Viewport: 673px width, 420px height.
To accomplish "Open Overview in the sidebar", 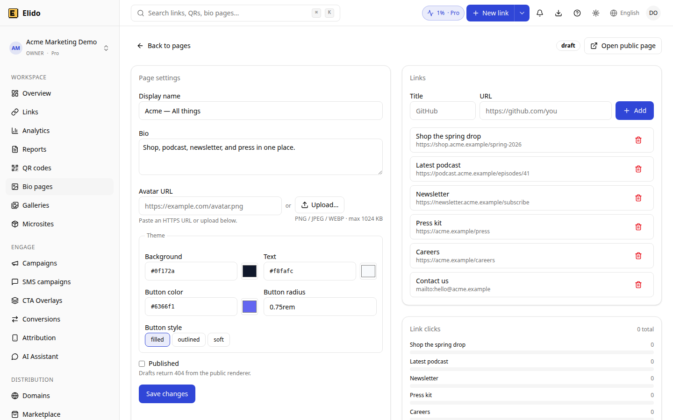I will coord(60,93).
